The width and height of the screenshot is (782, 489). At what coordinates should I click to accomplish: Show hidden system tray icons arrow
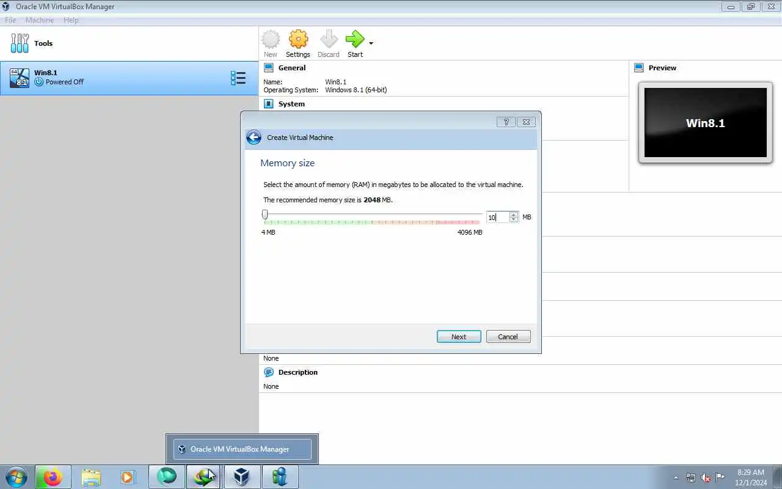(676, 477)
